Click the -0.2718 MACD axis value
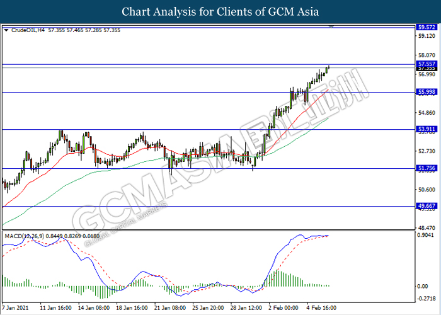This screenshot has width=441, height=315. [x=426, y=299]
